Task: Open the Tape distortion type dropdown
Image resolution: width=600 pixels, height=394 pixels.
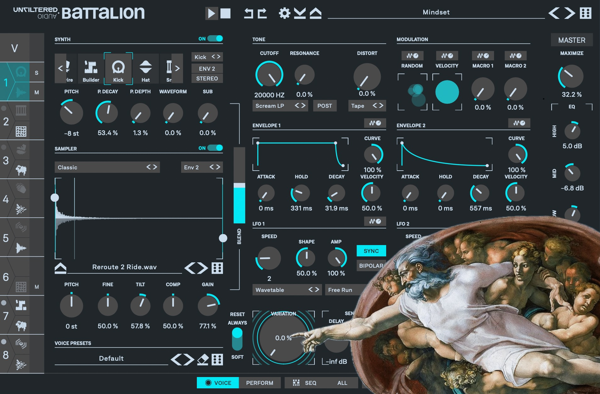Action: [367, 106]
